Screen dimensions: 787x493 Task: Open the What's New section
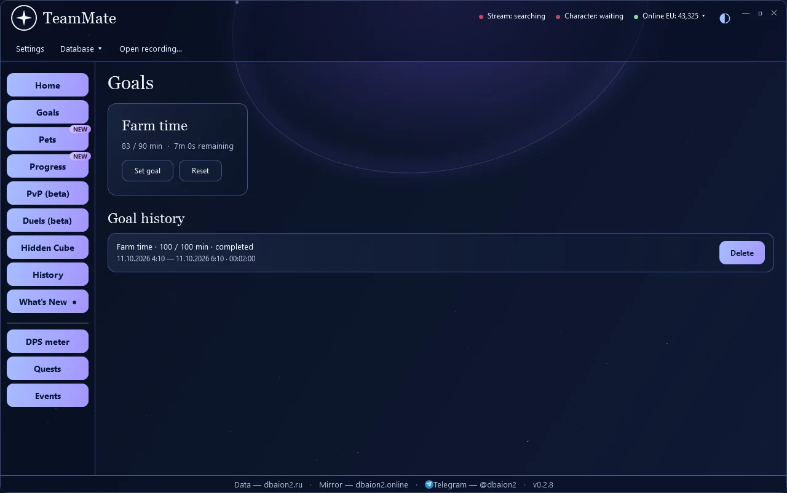coord(47,302)
